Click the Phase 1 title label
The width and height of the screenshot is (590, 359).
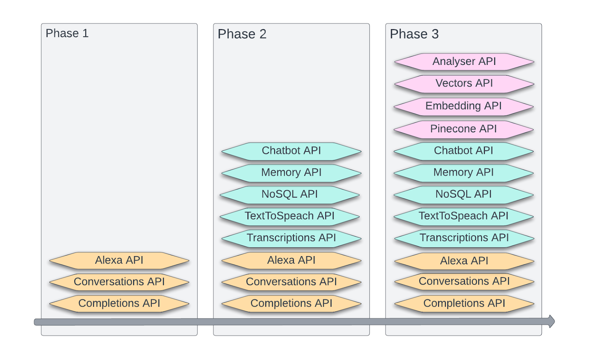[x=67, y=33]
